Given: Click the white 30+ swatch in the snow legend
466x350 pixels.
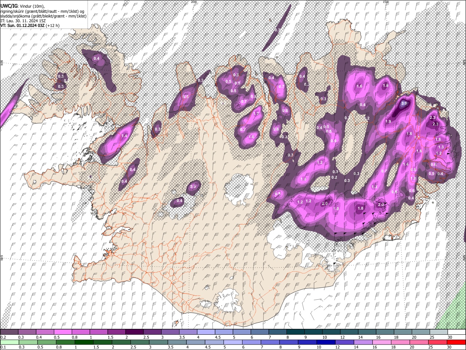Looking at the screenshot, I should (457, 332).
